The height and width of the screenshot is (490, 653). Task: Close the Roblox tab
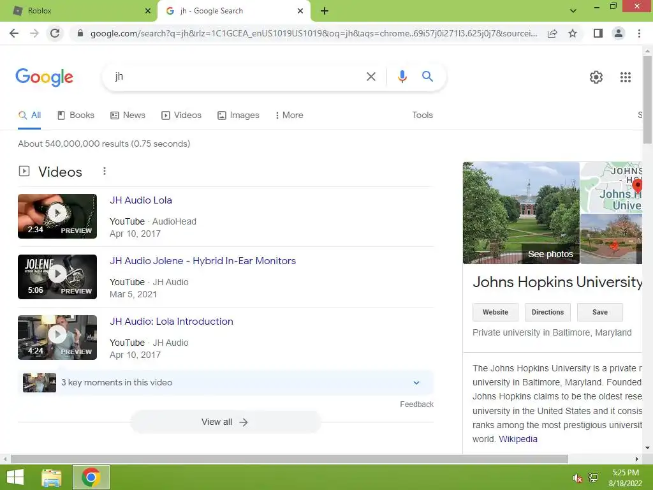click(148, 11)
